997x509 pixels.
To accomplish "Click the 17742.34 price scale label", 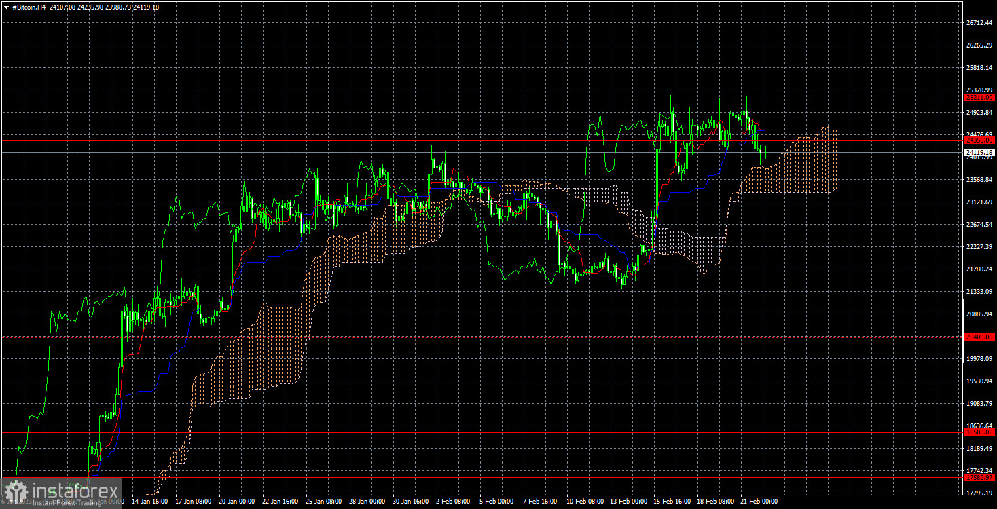I will 979,471.
